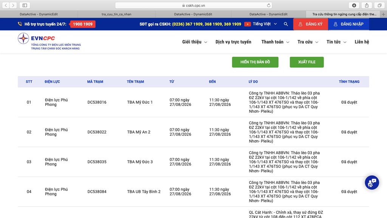The height and width of the screenshot is (218, 387).
Task: Click the reason text in row 04
Action: point(284,192)
